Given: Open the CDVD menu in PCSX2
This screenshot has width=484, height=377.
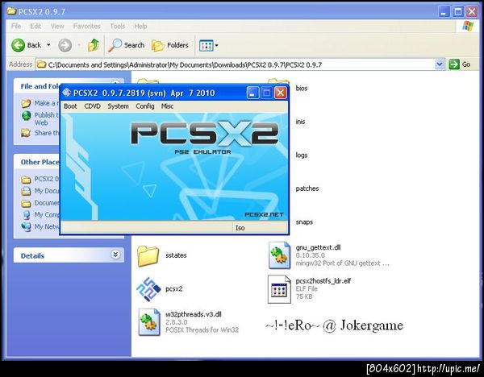Looking at the screenshot, I should point(92,106).
